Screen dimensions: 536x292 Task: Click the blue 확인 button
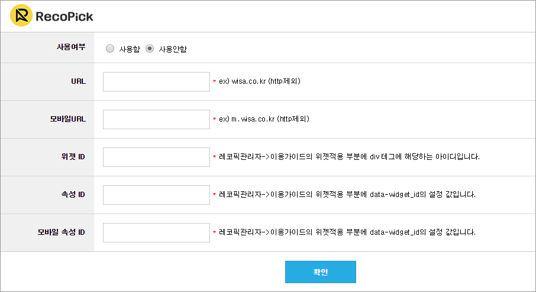(321, 272)
